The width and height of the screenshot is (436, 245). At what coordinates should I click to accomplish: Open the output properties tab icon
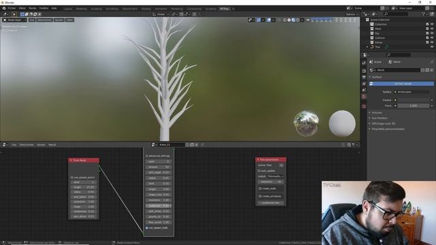[x=364, y=77]
